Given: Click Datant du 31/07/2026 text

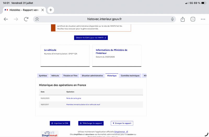Looking at the screenshot, I should [x=105, y=57].
